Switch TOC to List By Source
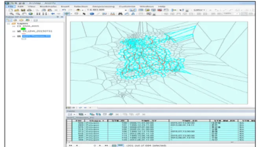This screenshot has width=258, height=147. pos(15,20)
